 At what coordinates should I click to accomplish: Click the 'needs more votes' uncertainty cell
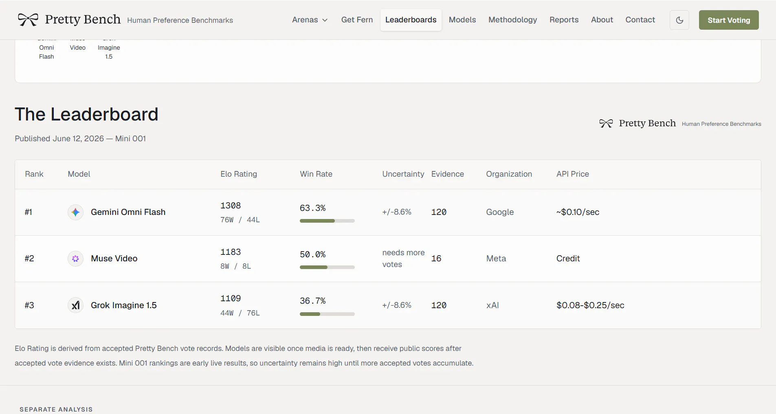[403, 258]
